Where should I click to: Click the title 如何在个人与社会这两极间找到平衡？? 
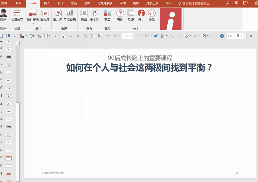139,68
